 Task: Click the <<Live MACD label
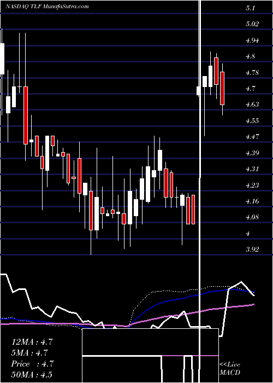(x=230, y=369)
